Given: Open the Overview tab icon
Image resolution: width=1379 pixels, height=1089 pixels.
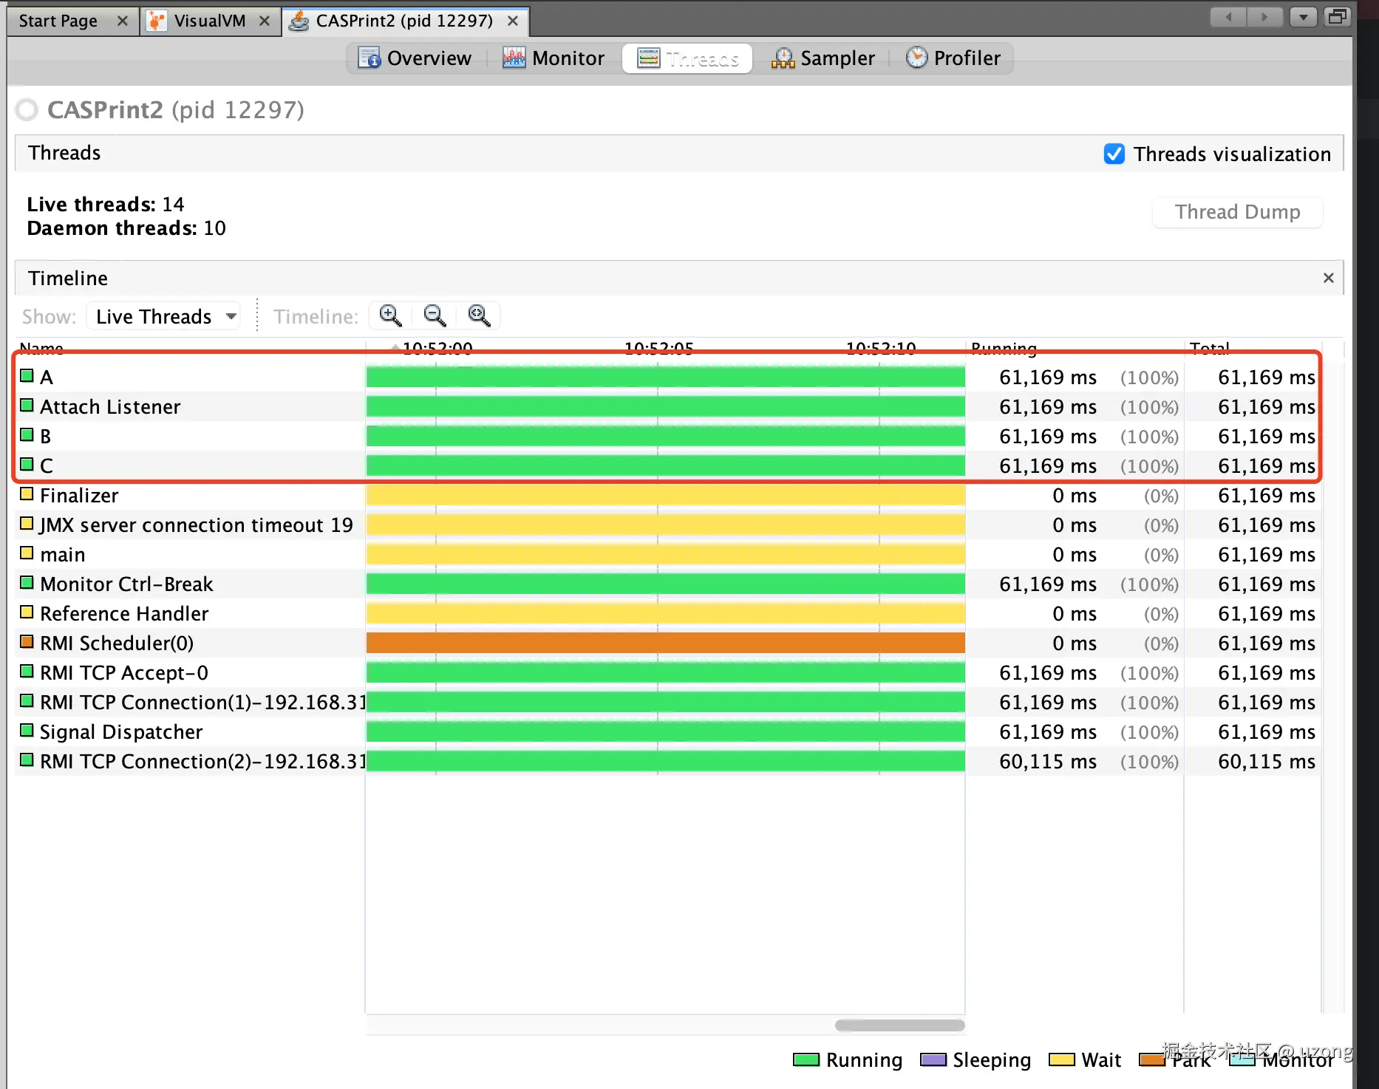Looking at the screenshot, I should [370, 58].
